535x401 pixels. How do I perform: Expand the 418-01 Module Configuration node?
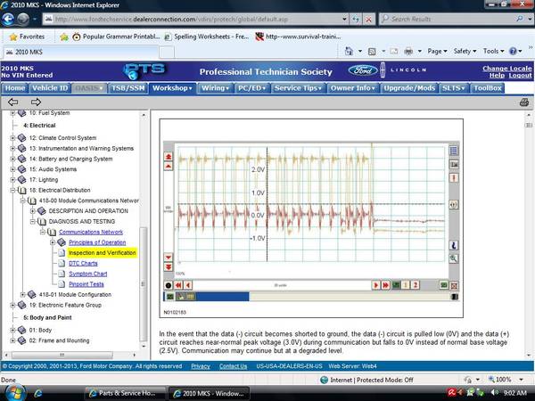[x=23, y=294]
